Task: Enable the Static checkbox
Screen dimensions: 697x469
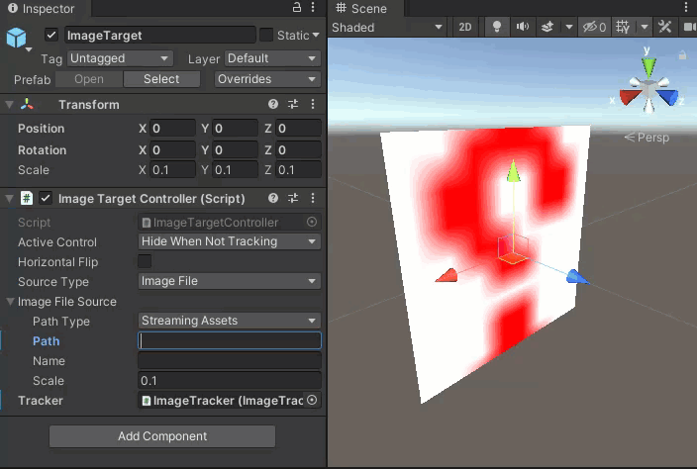Action: (266, 36)
